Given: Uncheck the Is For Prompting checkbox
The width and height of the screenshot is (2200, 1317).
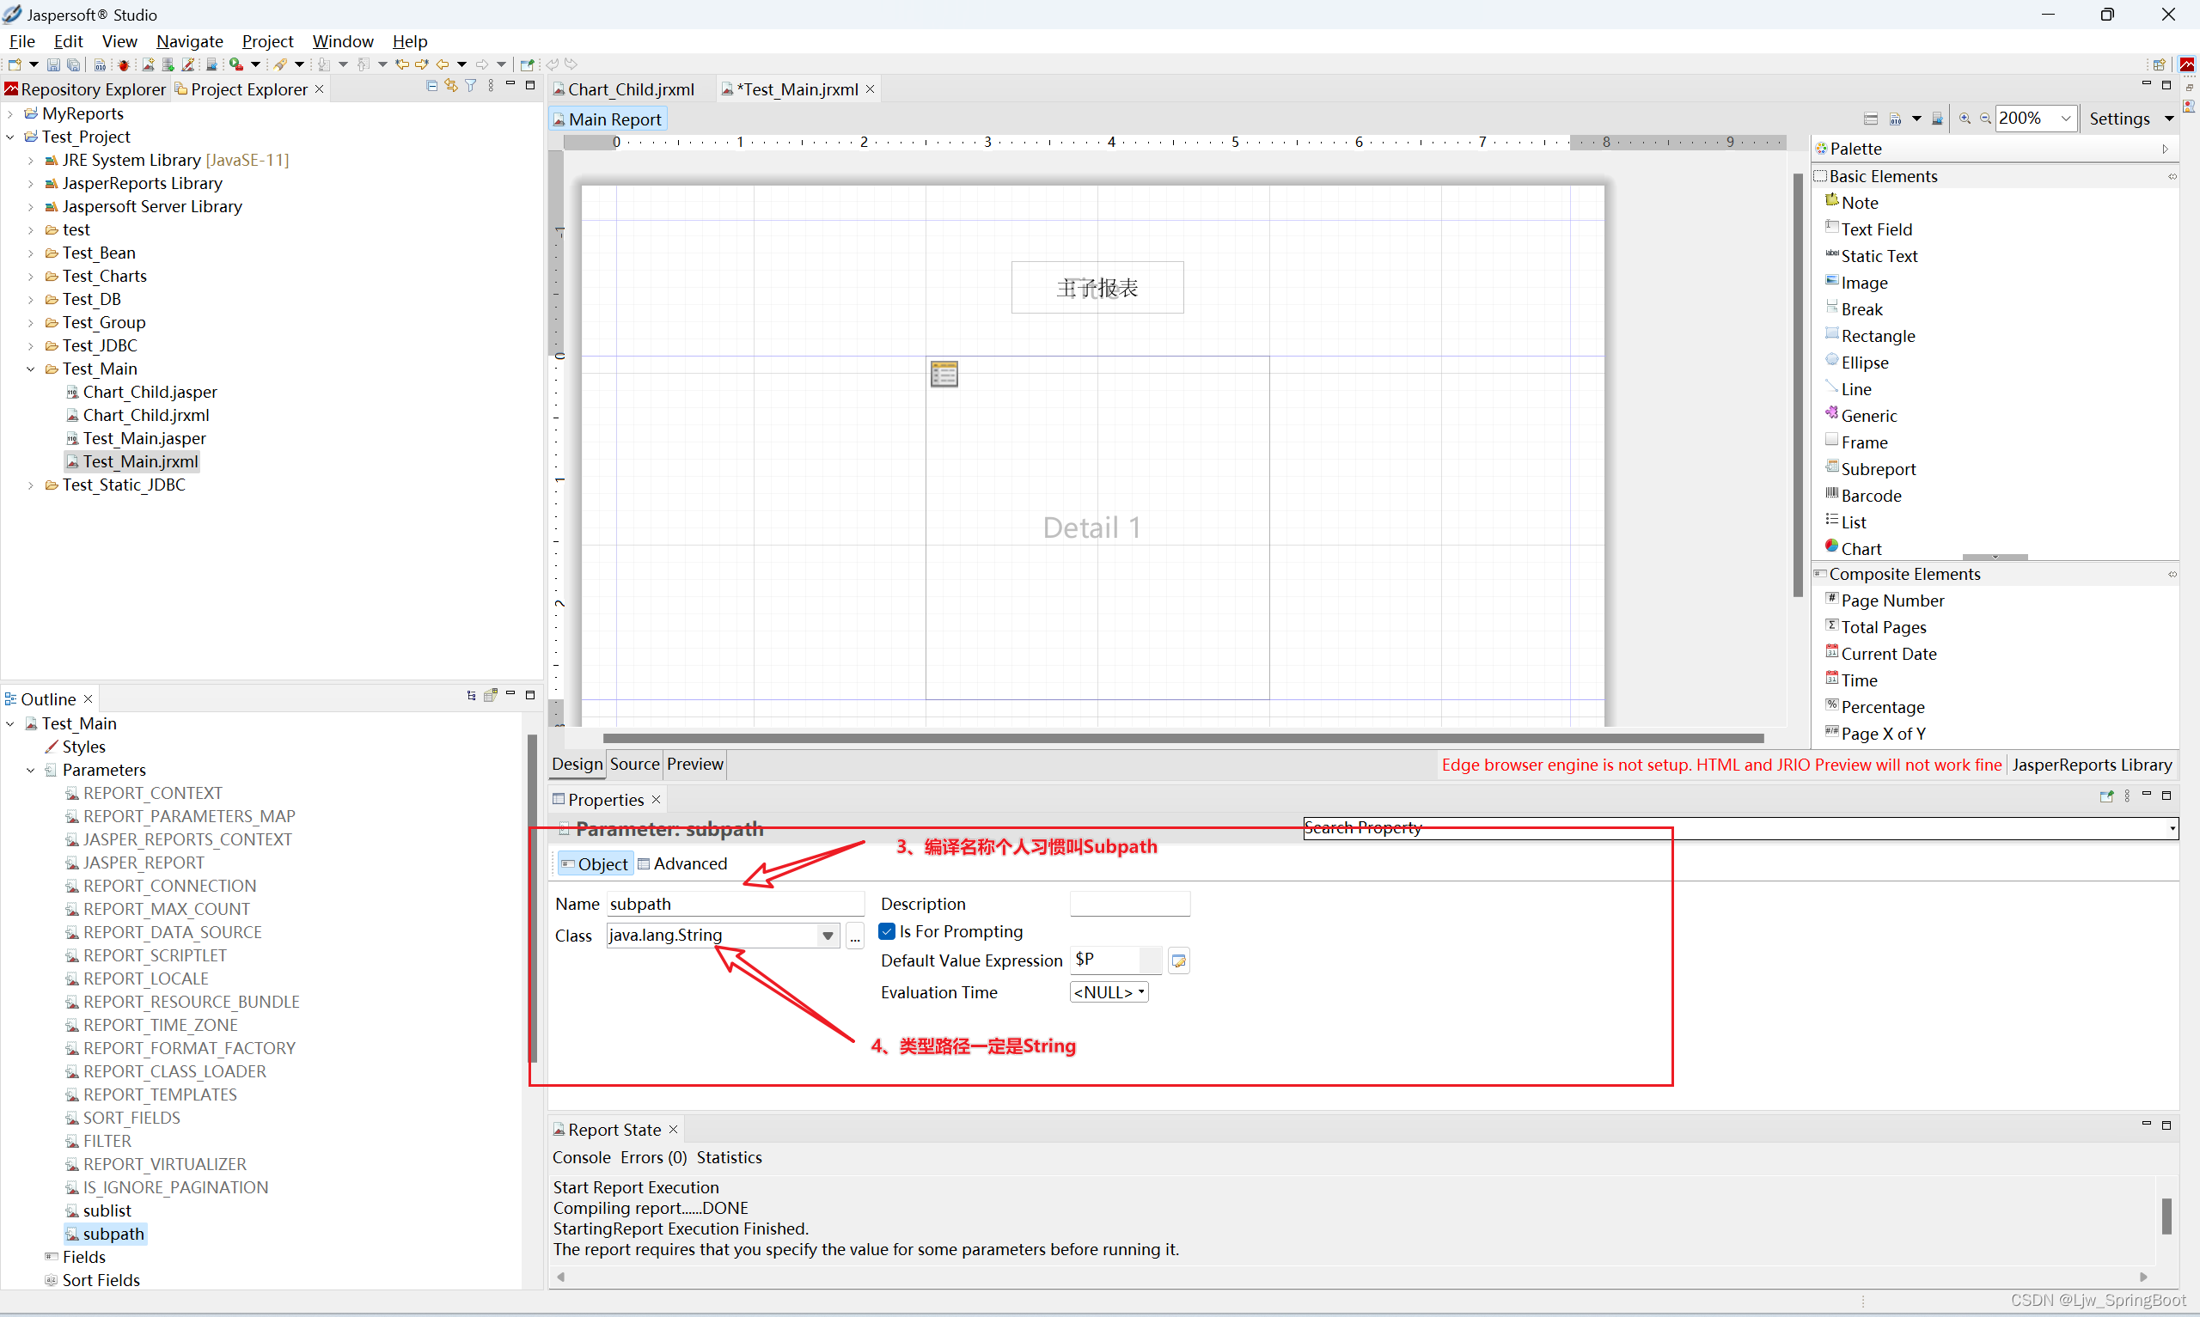Looking at the screenshot, I should coord(887,931).
